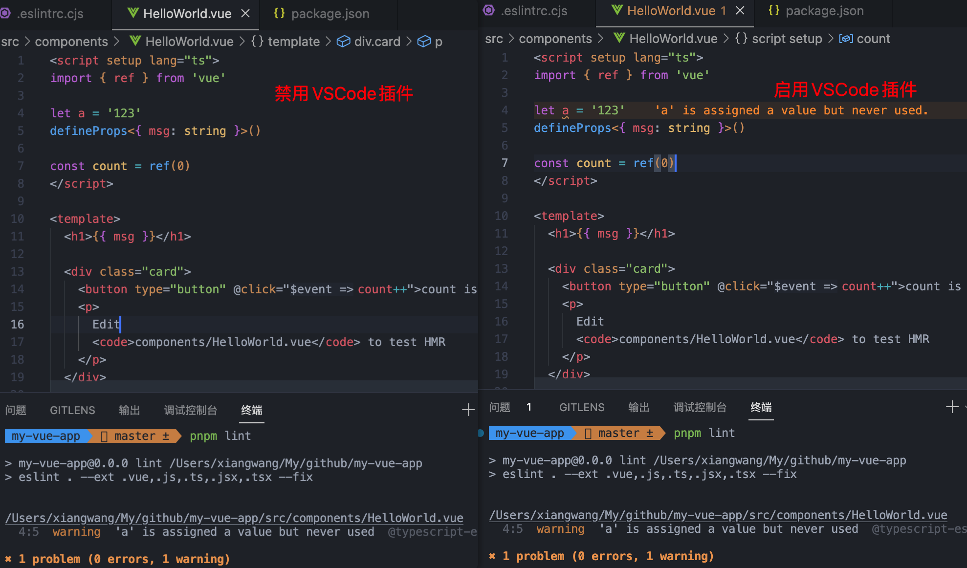The width and height of the screenshot is (967, 568).
Task: Click my-vue-app prompt segment in left terminal
Action: [x=46, y=436]
